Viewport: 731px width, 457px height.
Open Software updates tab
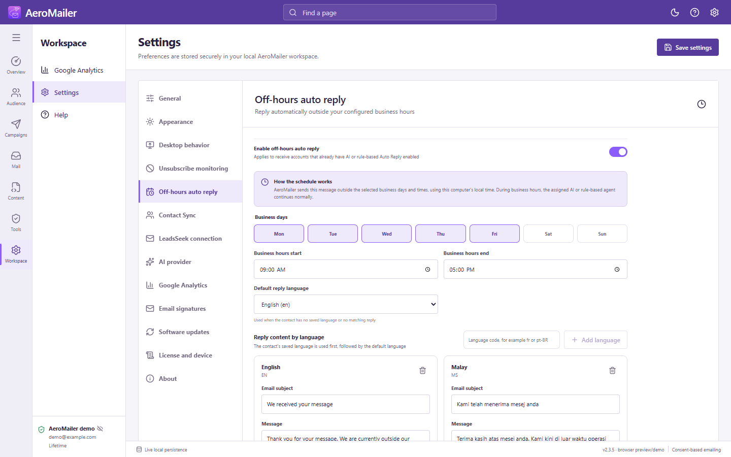(x=190, y=332)
